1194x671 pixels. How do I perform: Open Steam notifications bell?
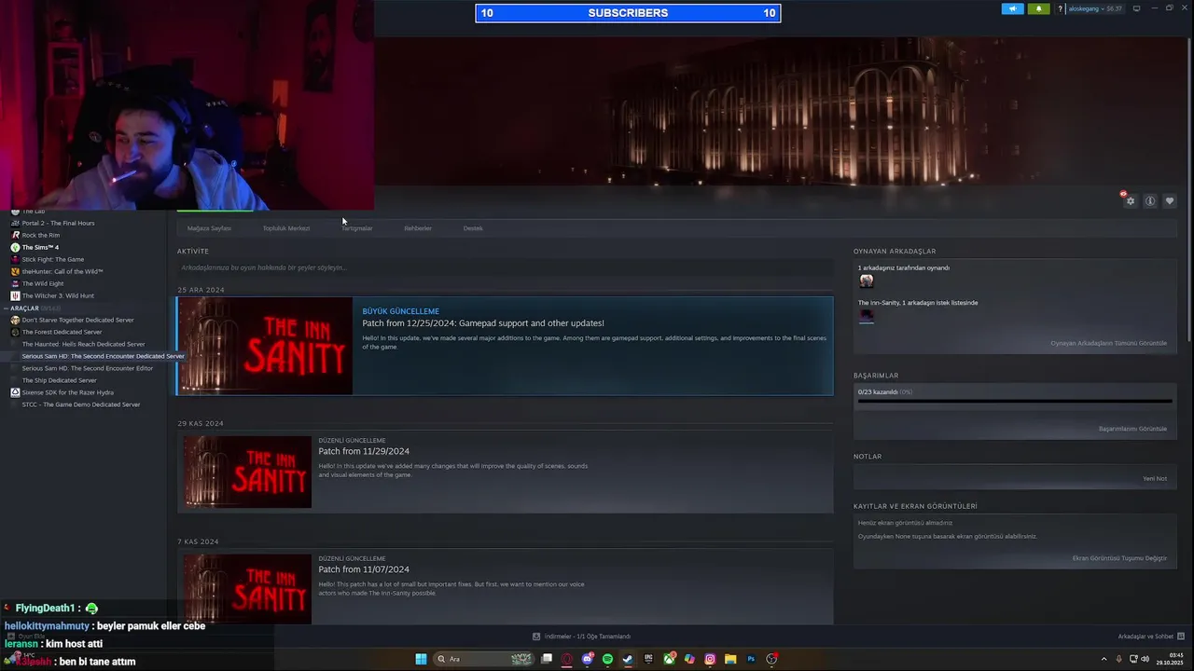tap(1038, 8)
